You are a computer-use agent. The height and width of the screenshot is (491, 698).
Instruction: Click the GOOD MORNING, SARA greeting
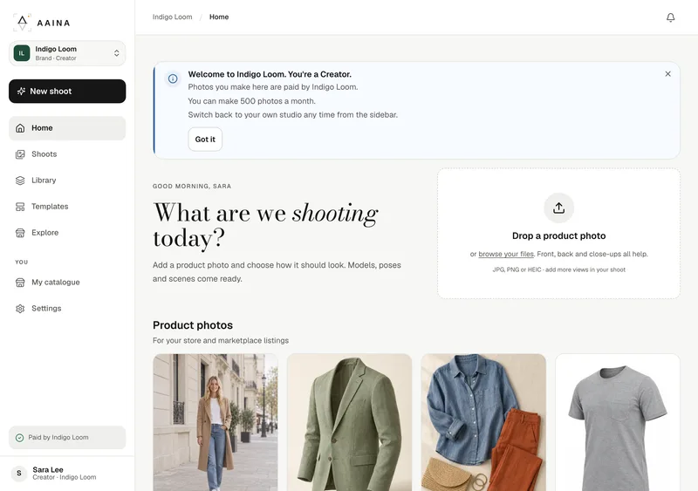click(192, 186)
